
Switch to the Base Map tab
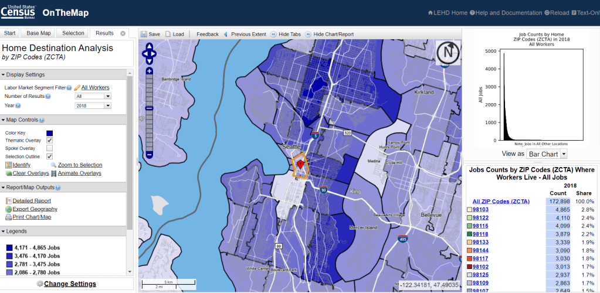[39, 33]
